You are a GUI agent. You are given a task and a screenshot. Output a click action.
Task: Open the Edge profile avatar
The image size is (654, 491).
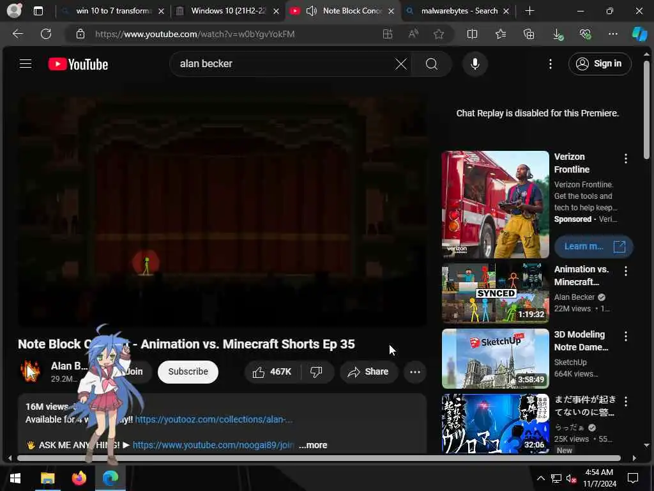[x=14, y=10]
